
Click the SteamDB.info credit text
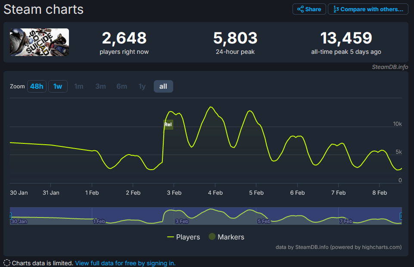[390, 67]
